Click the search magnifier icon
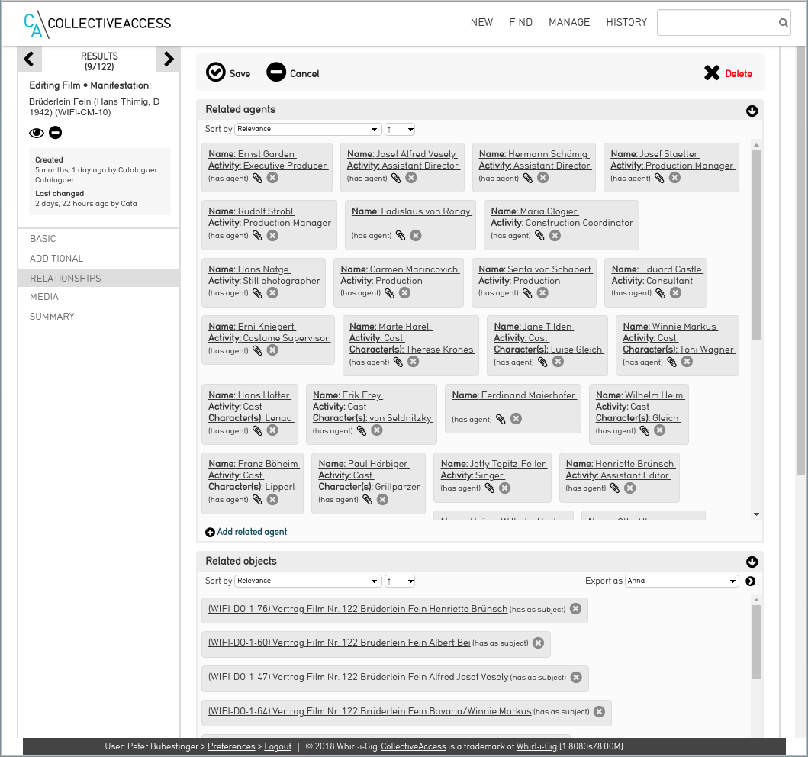 (x=783, y=23)
